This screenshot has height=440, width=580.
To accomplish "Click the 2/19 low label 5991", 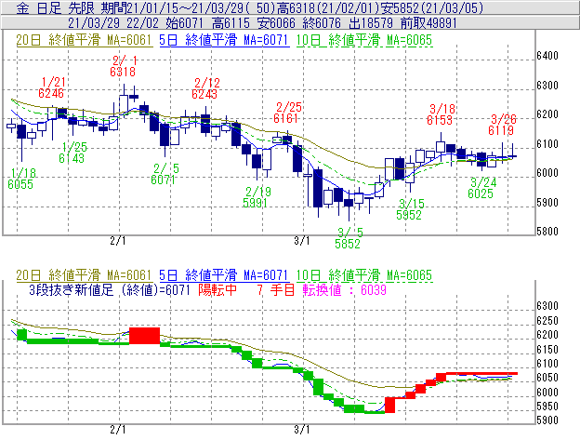I will (255, 203).
